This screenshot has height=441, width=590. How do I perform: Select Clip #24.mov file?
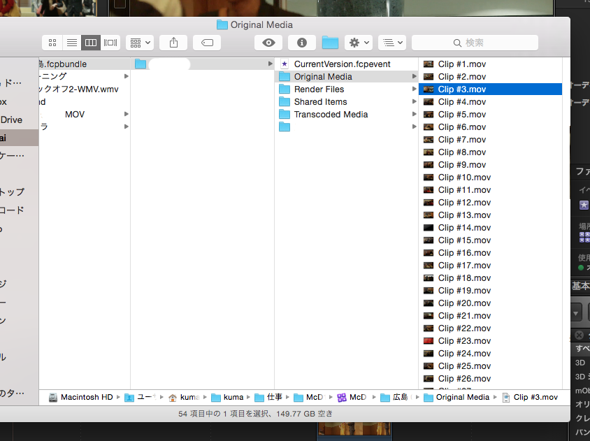[x=490, y=354]
